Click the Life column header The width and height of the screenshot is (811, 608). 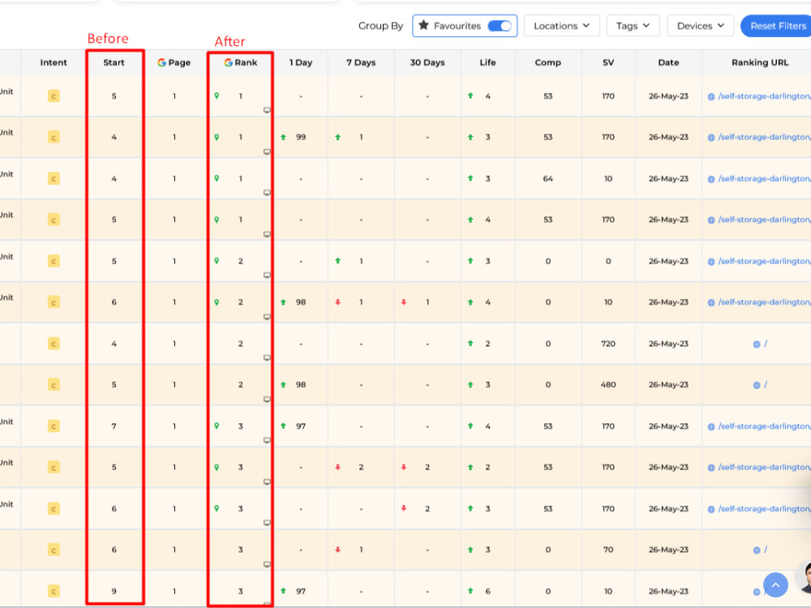[487, 62]
